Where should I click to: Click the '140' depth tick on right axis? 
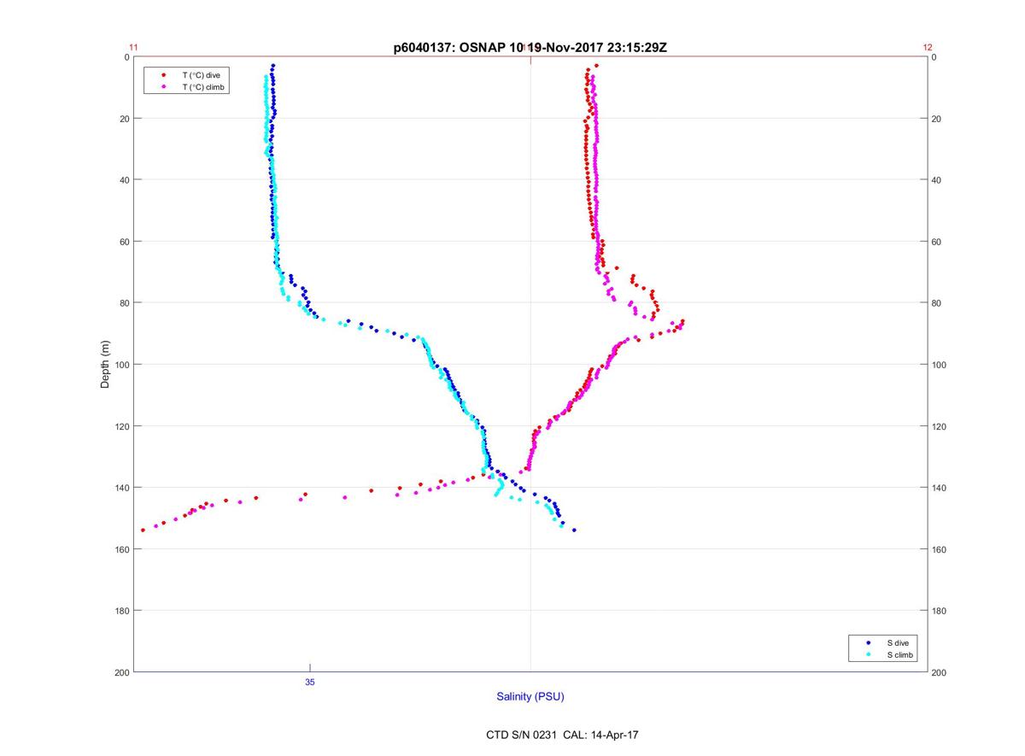pyautogui.click(x=940, y=488)
